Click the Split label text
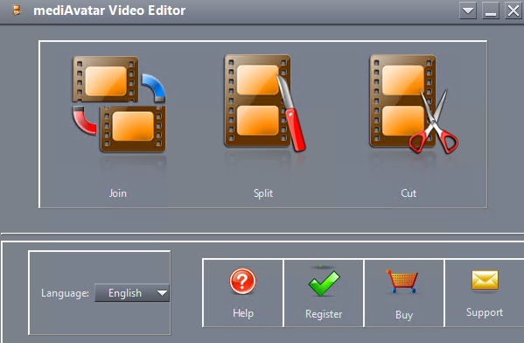This screenshot has width=524, height=343. (263, 193)
